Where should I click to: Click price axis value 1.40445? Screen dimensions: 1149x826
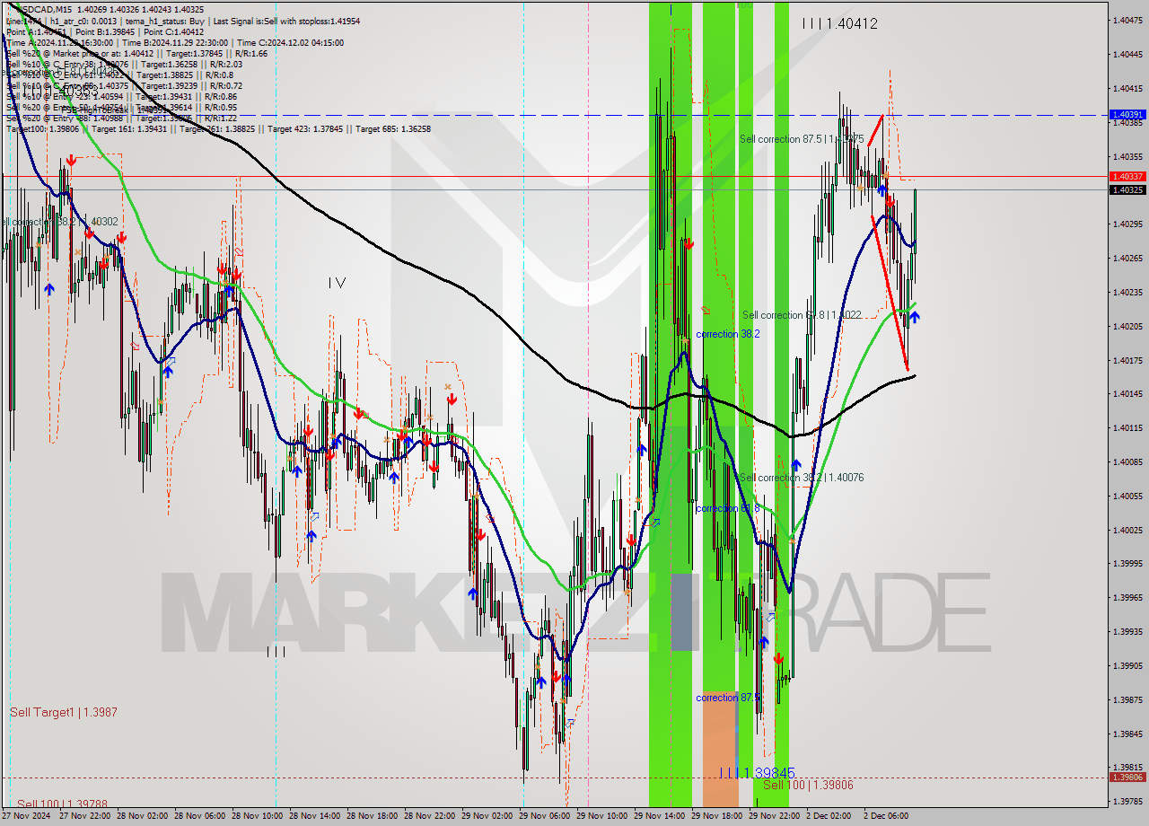pyautogui.click(x=1127, y=54)
